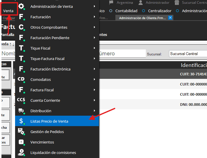Click the Listas Precio de Venta dollar icon

(21, 121)
